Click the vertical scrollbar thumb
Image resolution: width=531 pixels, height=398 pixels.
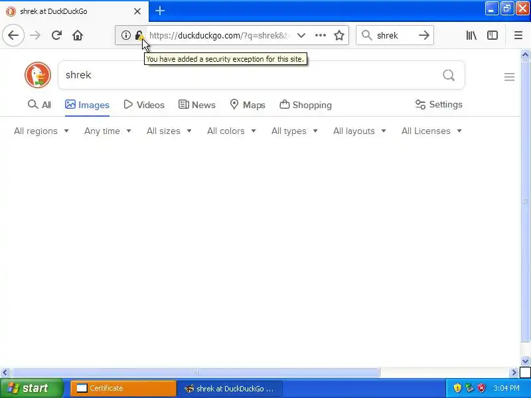click(525, 201)
